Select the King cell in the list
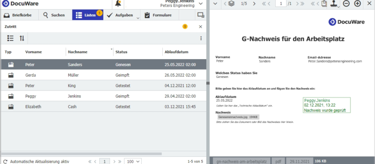 [x=71, y=86]
